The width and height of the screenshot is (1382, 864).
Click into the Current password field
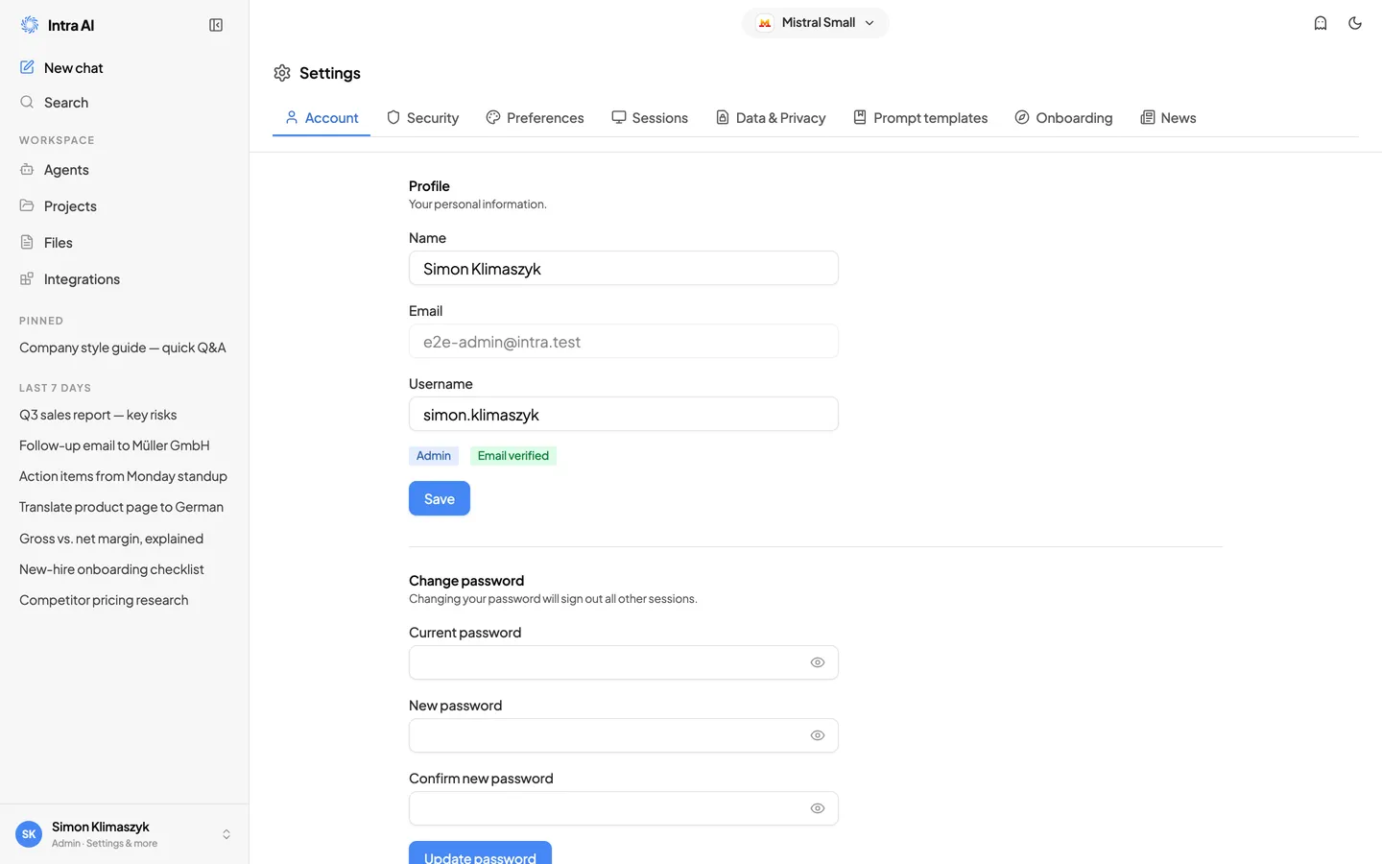pyautogui.click(x=624, y=662)
